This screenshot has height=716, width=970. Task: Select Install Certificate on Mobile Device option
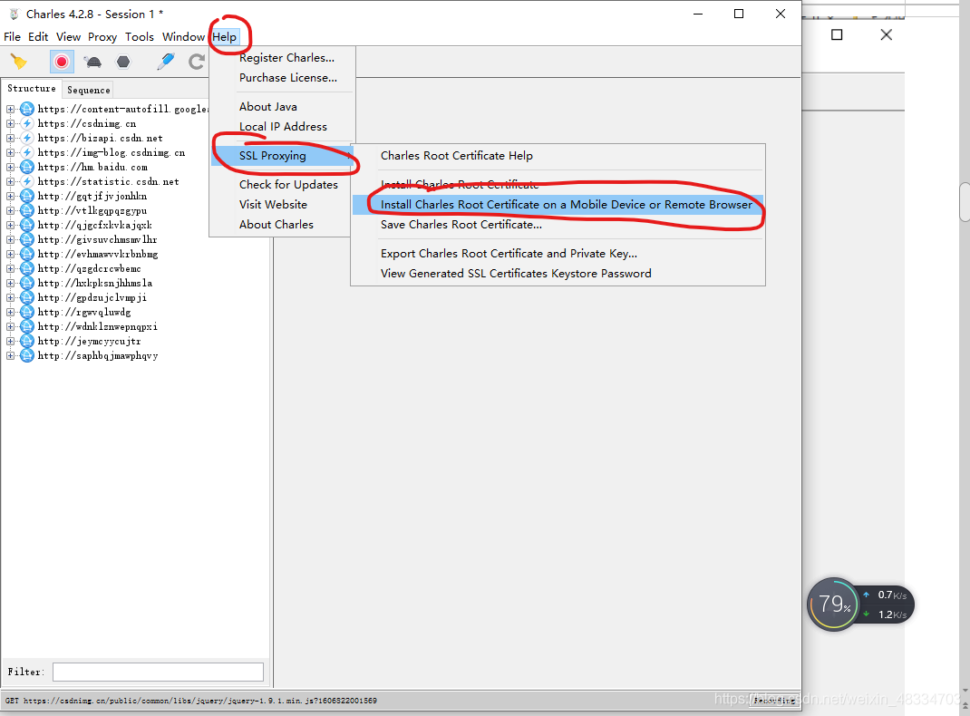pyautogui.click(x=558, y=204)
